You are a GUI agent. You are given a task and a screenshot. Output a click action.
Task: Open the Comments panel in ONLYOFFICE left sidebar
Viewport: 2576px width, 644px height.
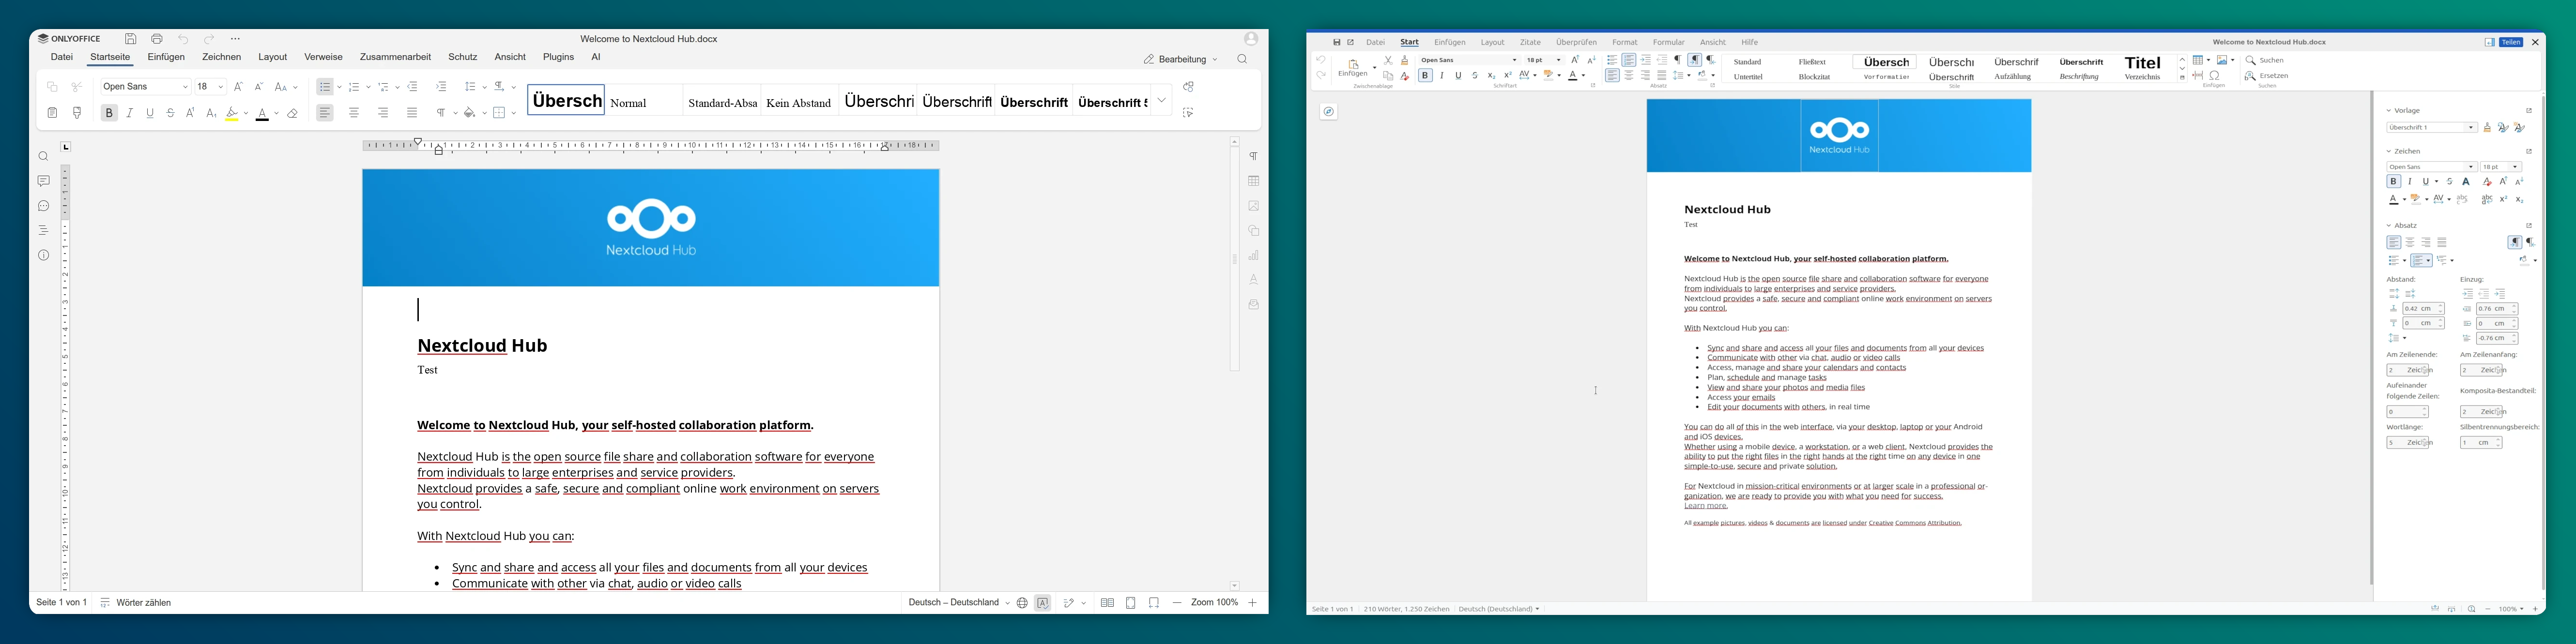coord(43,181)
